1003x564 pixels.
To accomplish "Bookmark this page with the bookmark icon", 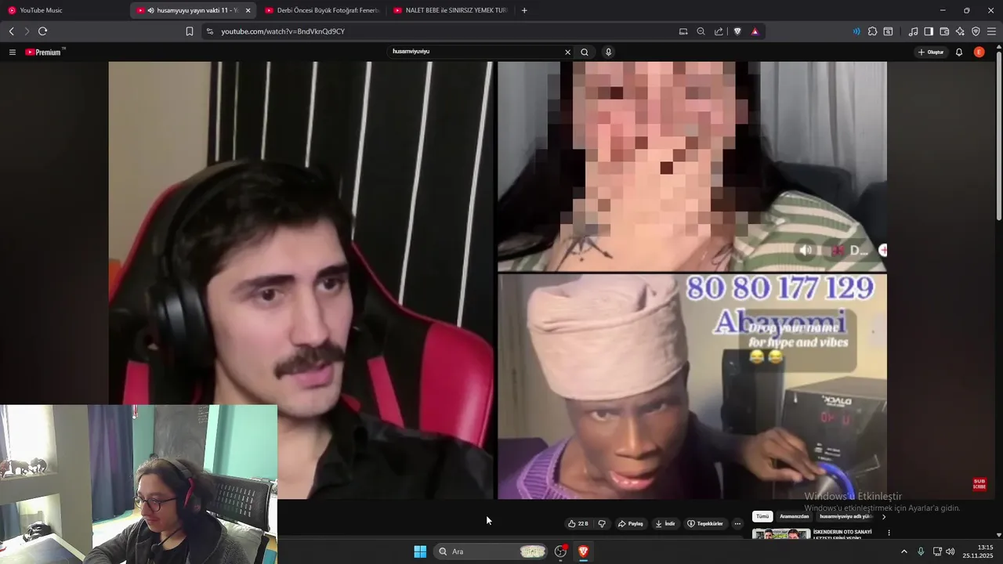I will tap(190, 31).
